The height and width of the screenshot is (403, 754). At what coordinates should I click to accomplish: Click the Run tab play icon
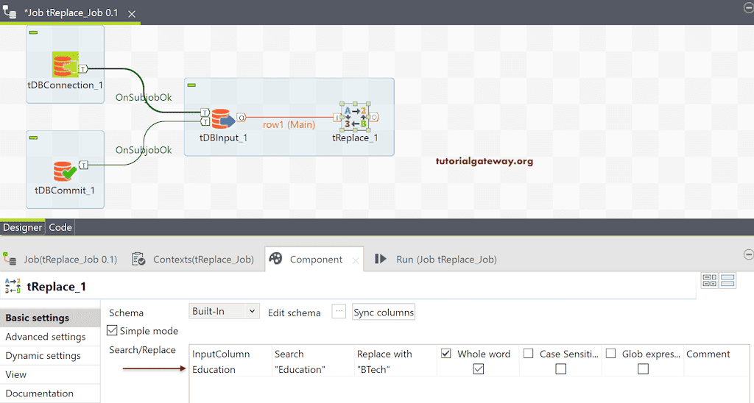point(381,259)
